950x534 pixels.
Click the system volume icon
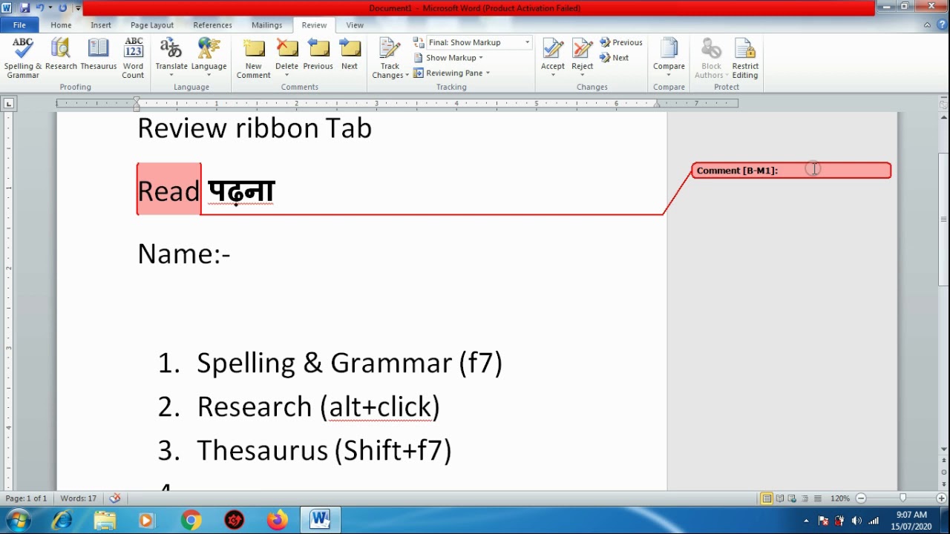[857, 521]
